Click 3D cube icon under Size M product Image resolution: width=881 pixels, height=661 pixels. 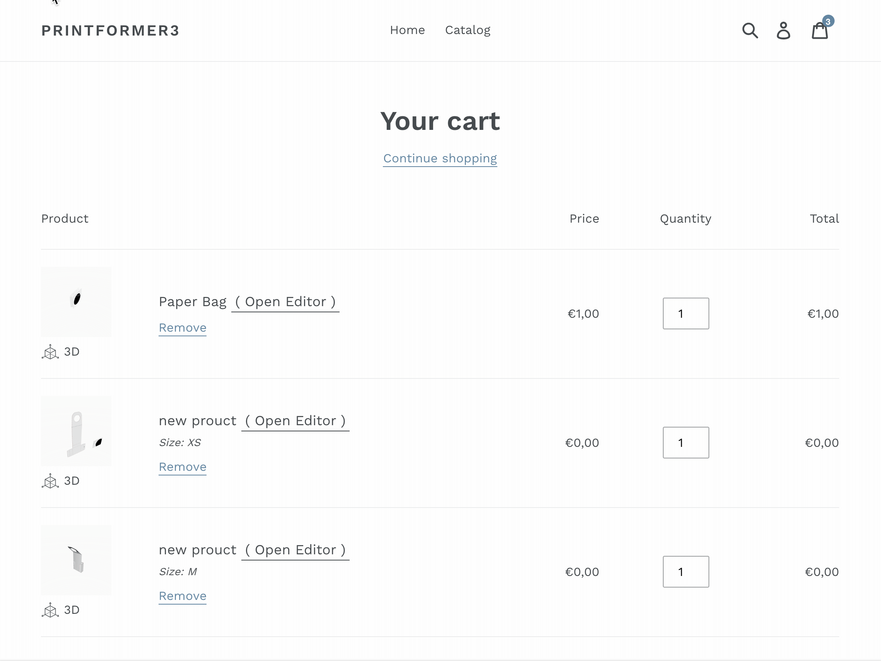[50, 610]
